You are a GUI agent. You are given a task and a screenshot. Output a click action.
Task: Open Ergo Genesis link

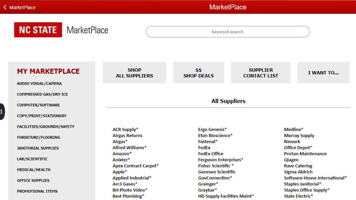212,129
